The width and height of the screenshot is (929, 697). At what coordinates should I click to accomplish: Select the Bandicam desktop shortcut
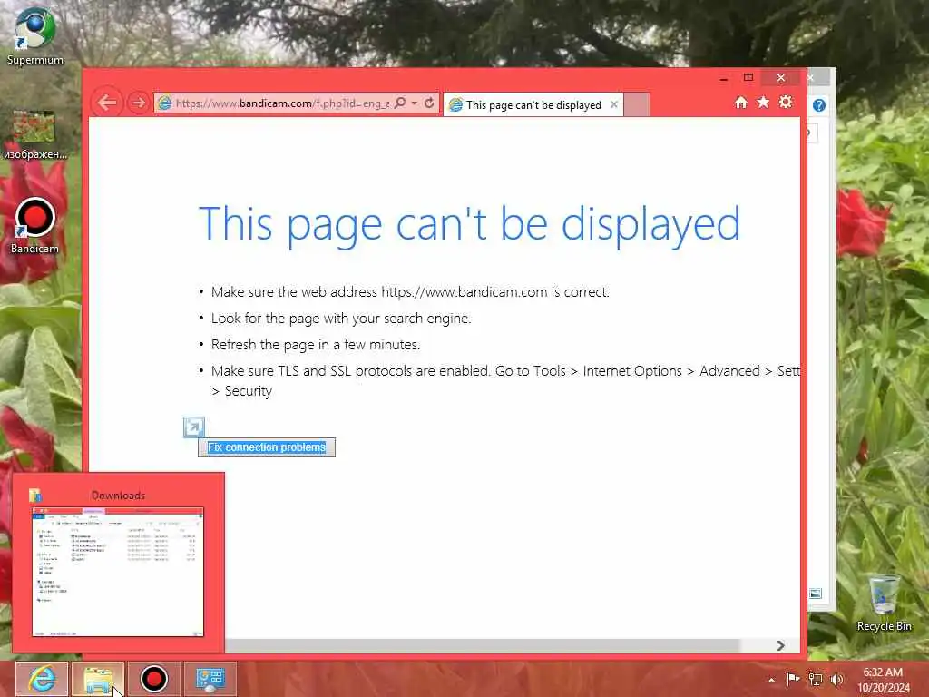click(x=35, y=226)
